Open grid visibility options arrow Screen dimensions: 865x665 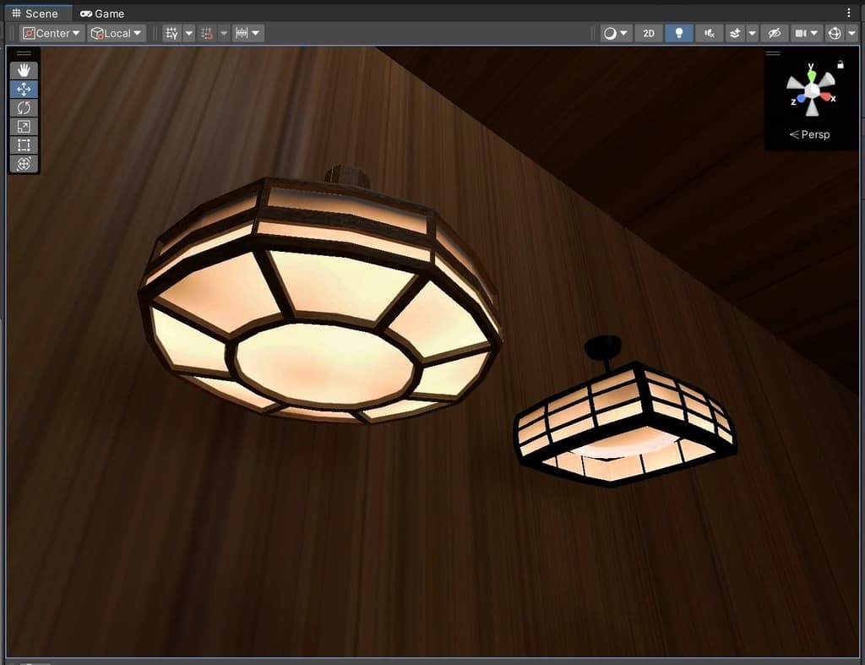(188, 33)
